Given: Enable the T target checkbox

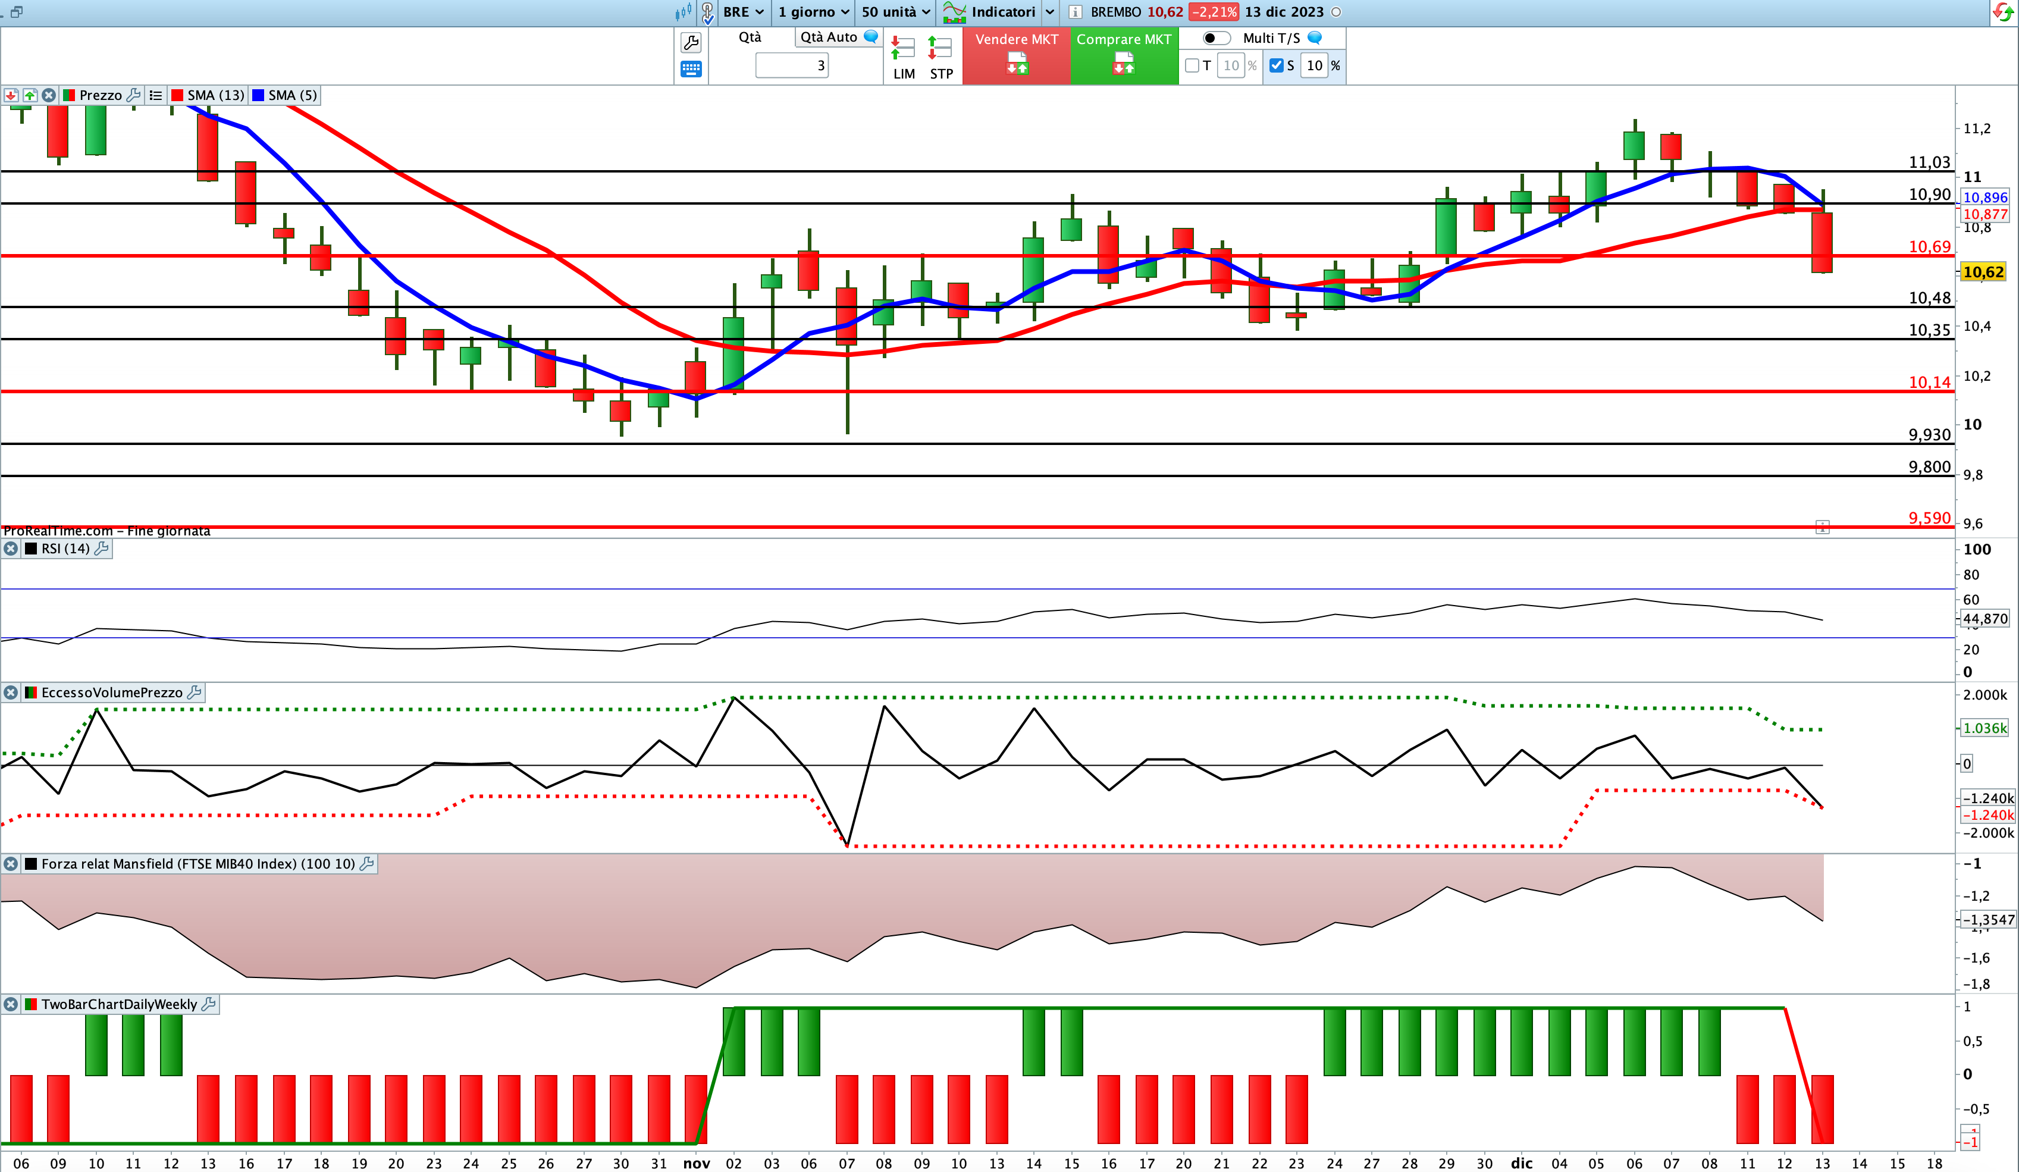Looking at the screenshot, I should pos(1192,65).
